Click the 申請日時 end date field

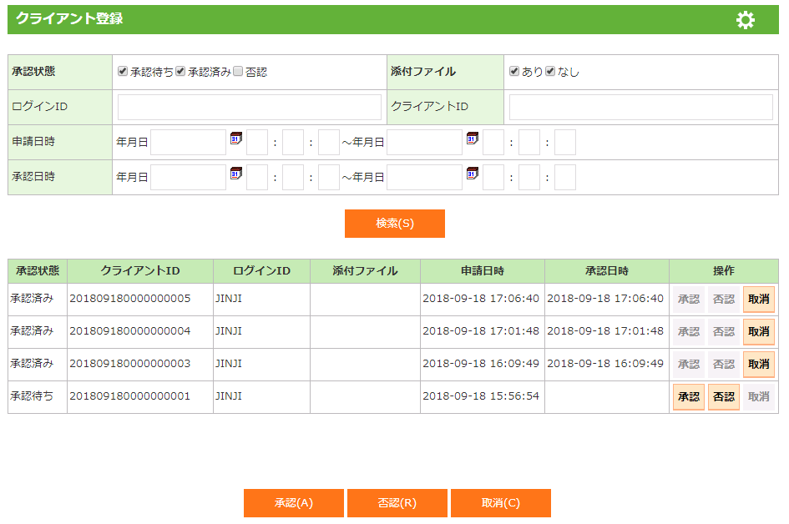pyautogui.click(x=425, y=143)
